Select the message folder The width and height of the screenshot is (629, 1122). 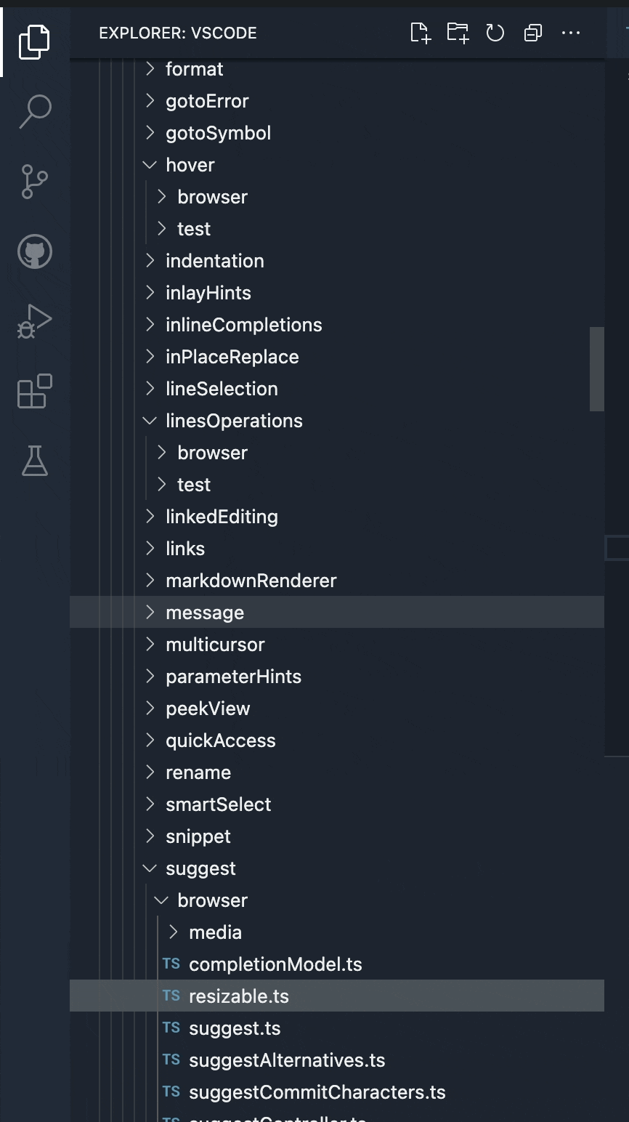coord(205,612)
